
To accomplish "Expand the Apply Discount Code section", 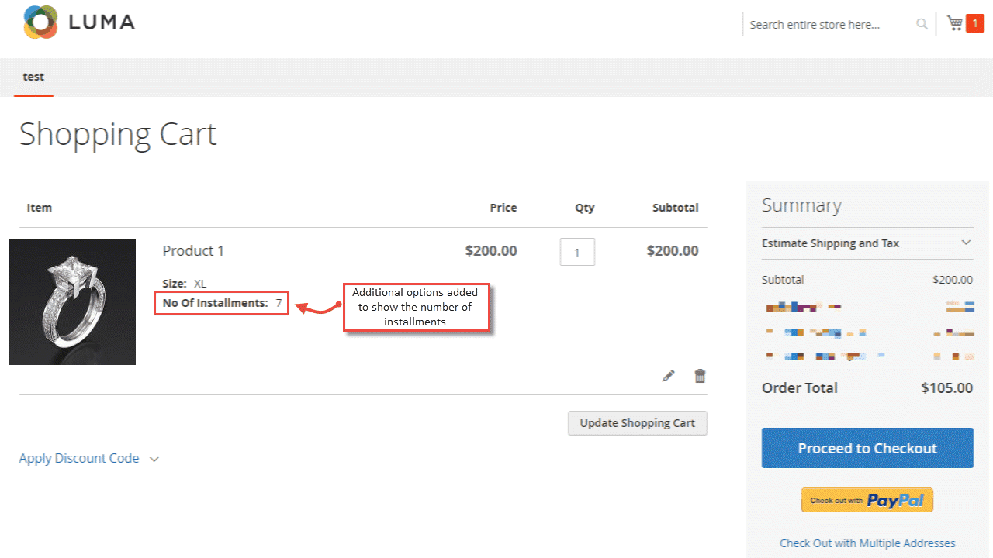I will pyautogui.click(x=79, y=458).
